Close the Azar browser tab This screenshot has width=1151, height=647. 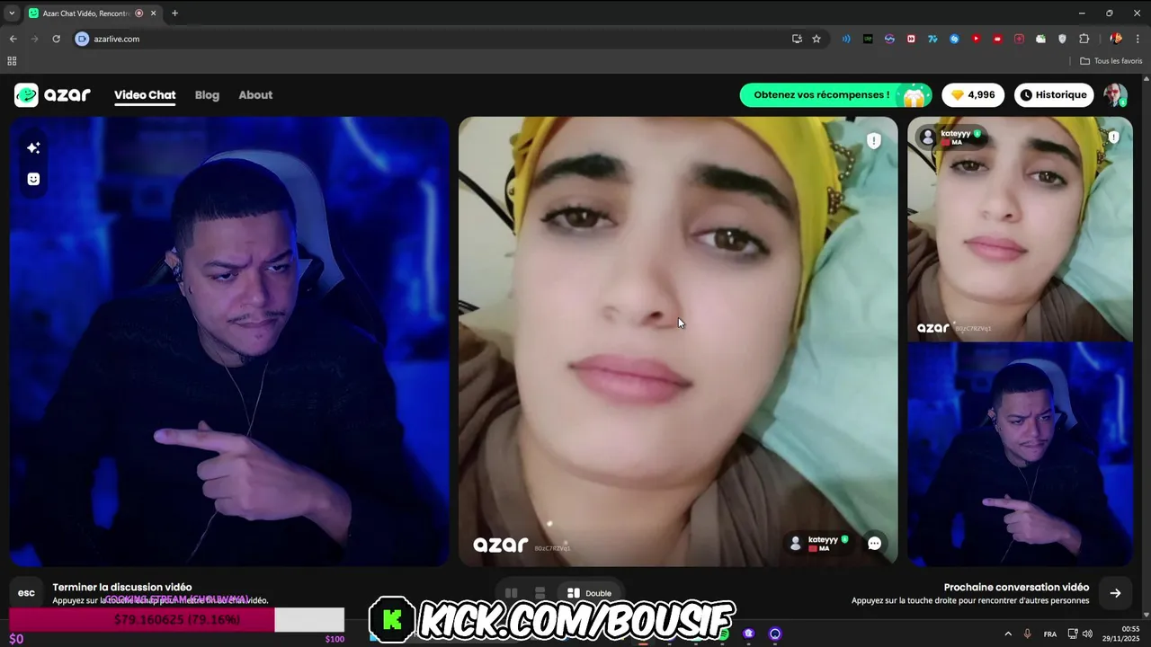[154, 13]
